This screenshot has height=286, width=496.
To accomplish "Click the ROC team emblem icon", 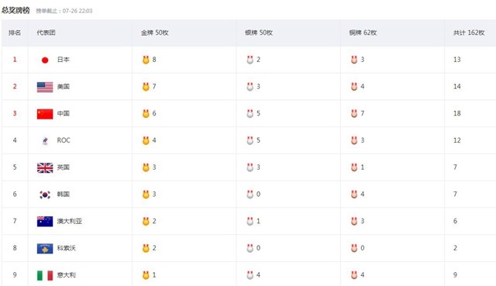I will [45, 140].
